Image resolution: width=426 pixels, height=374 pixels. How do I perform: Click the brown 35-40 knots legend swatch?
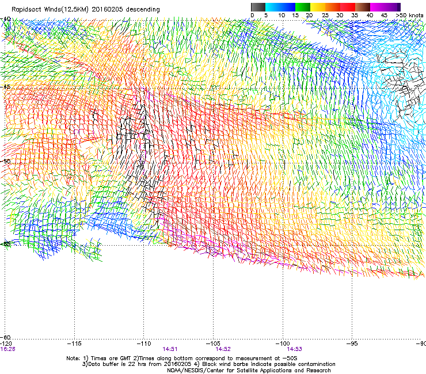coord(363,7)
